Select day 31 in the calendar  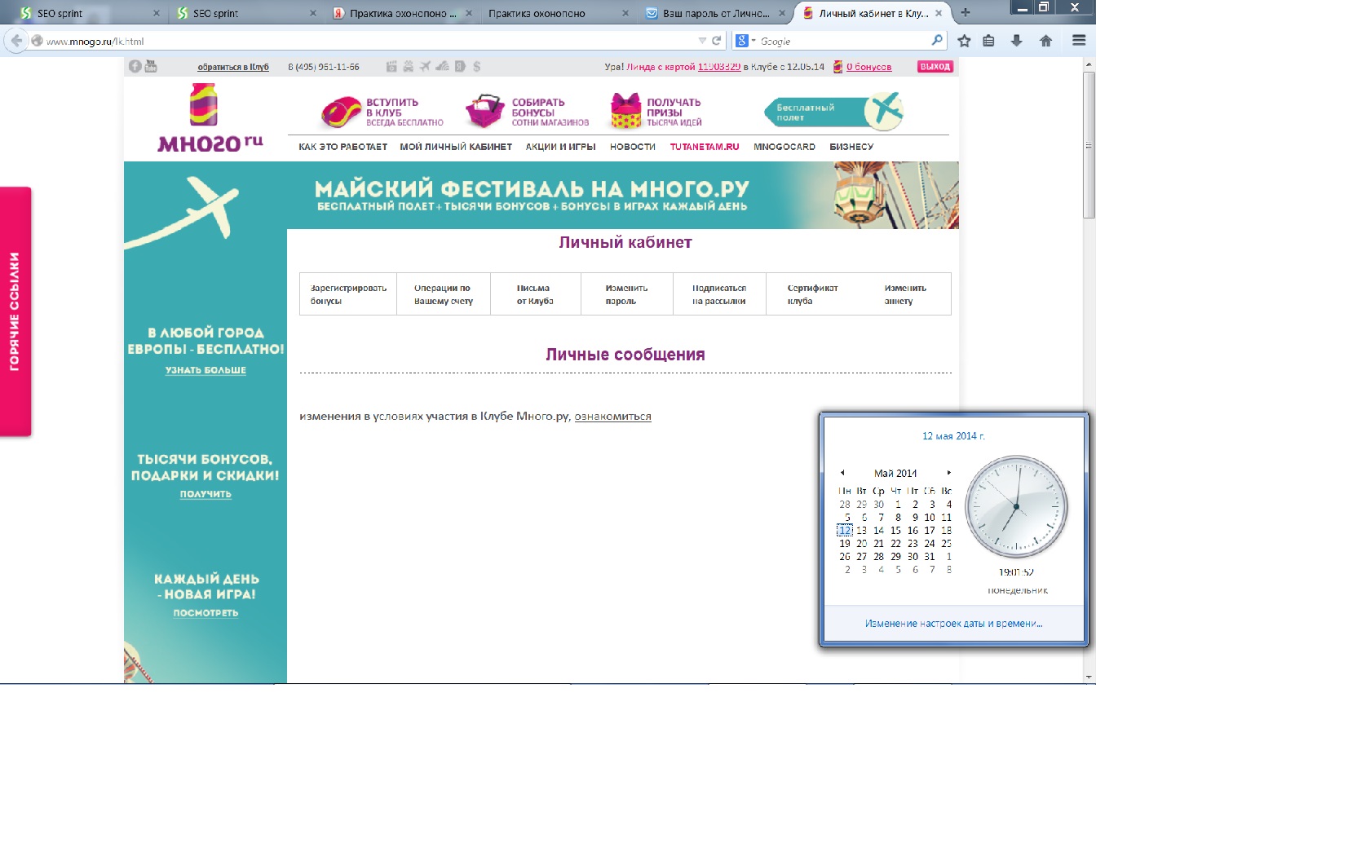click(930, 556)
